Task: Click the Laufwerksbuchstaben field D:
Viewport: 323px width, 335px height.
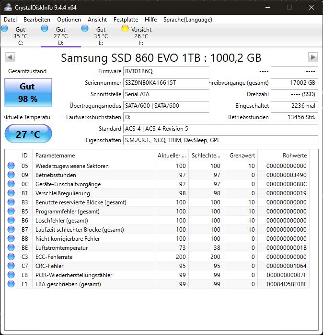Action: tap(166, 117)
